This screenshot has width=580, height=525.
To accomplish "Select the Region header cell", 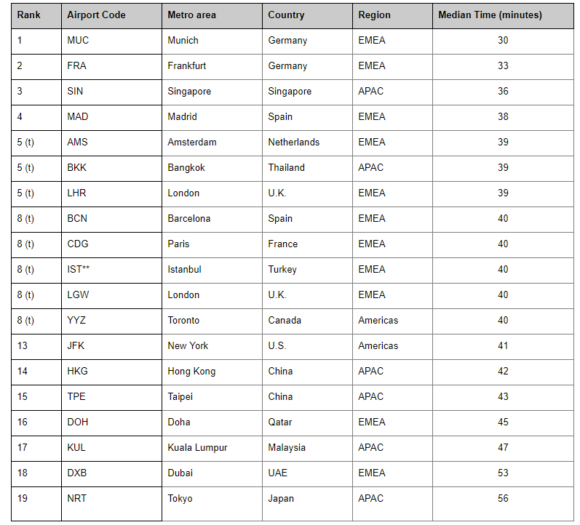I will point(392,15).
